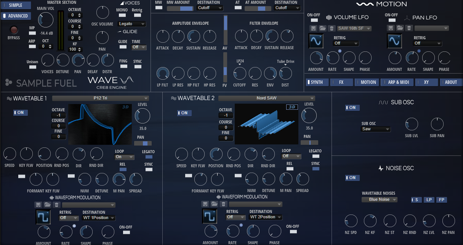This screenshot has height=245, width=463.
Task: Click Wavetable 1 rate sync indicator dot
Action: pyautogui.click(x=74, y=226)
